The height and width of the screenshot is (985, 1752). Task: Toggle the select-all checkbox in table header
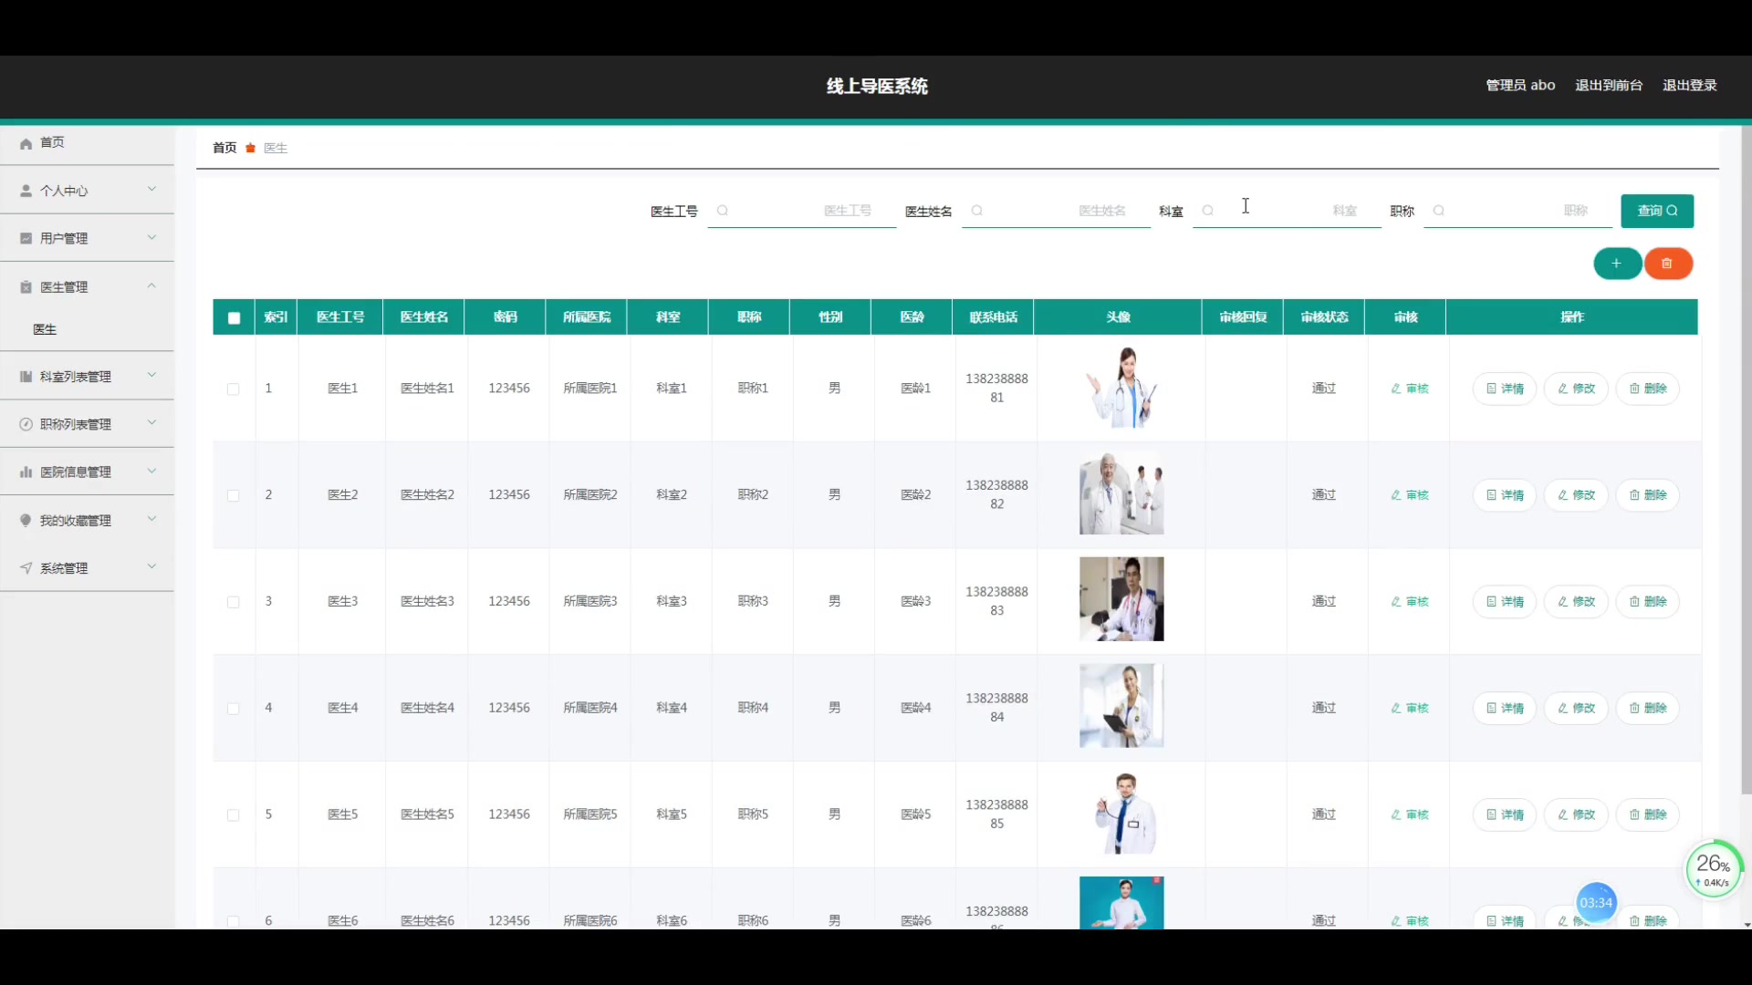click(x=235, y=317)
